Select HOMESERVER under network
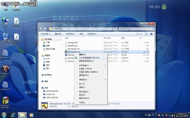Screen dimensions: 190x118 [x=51, y=91]
